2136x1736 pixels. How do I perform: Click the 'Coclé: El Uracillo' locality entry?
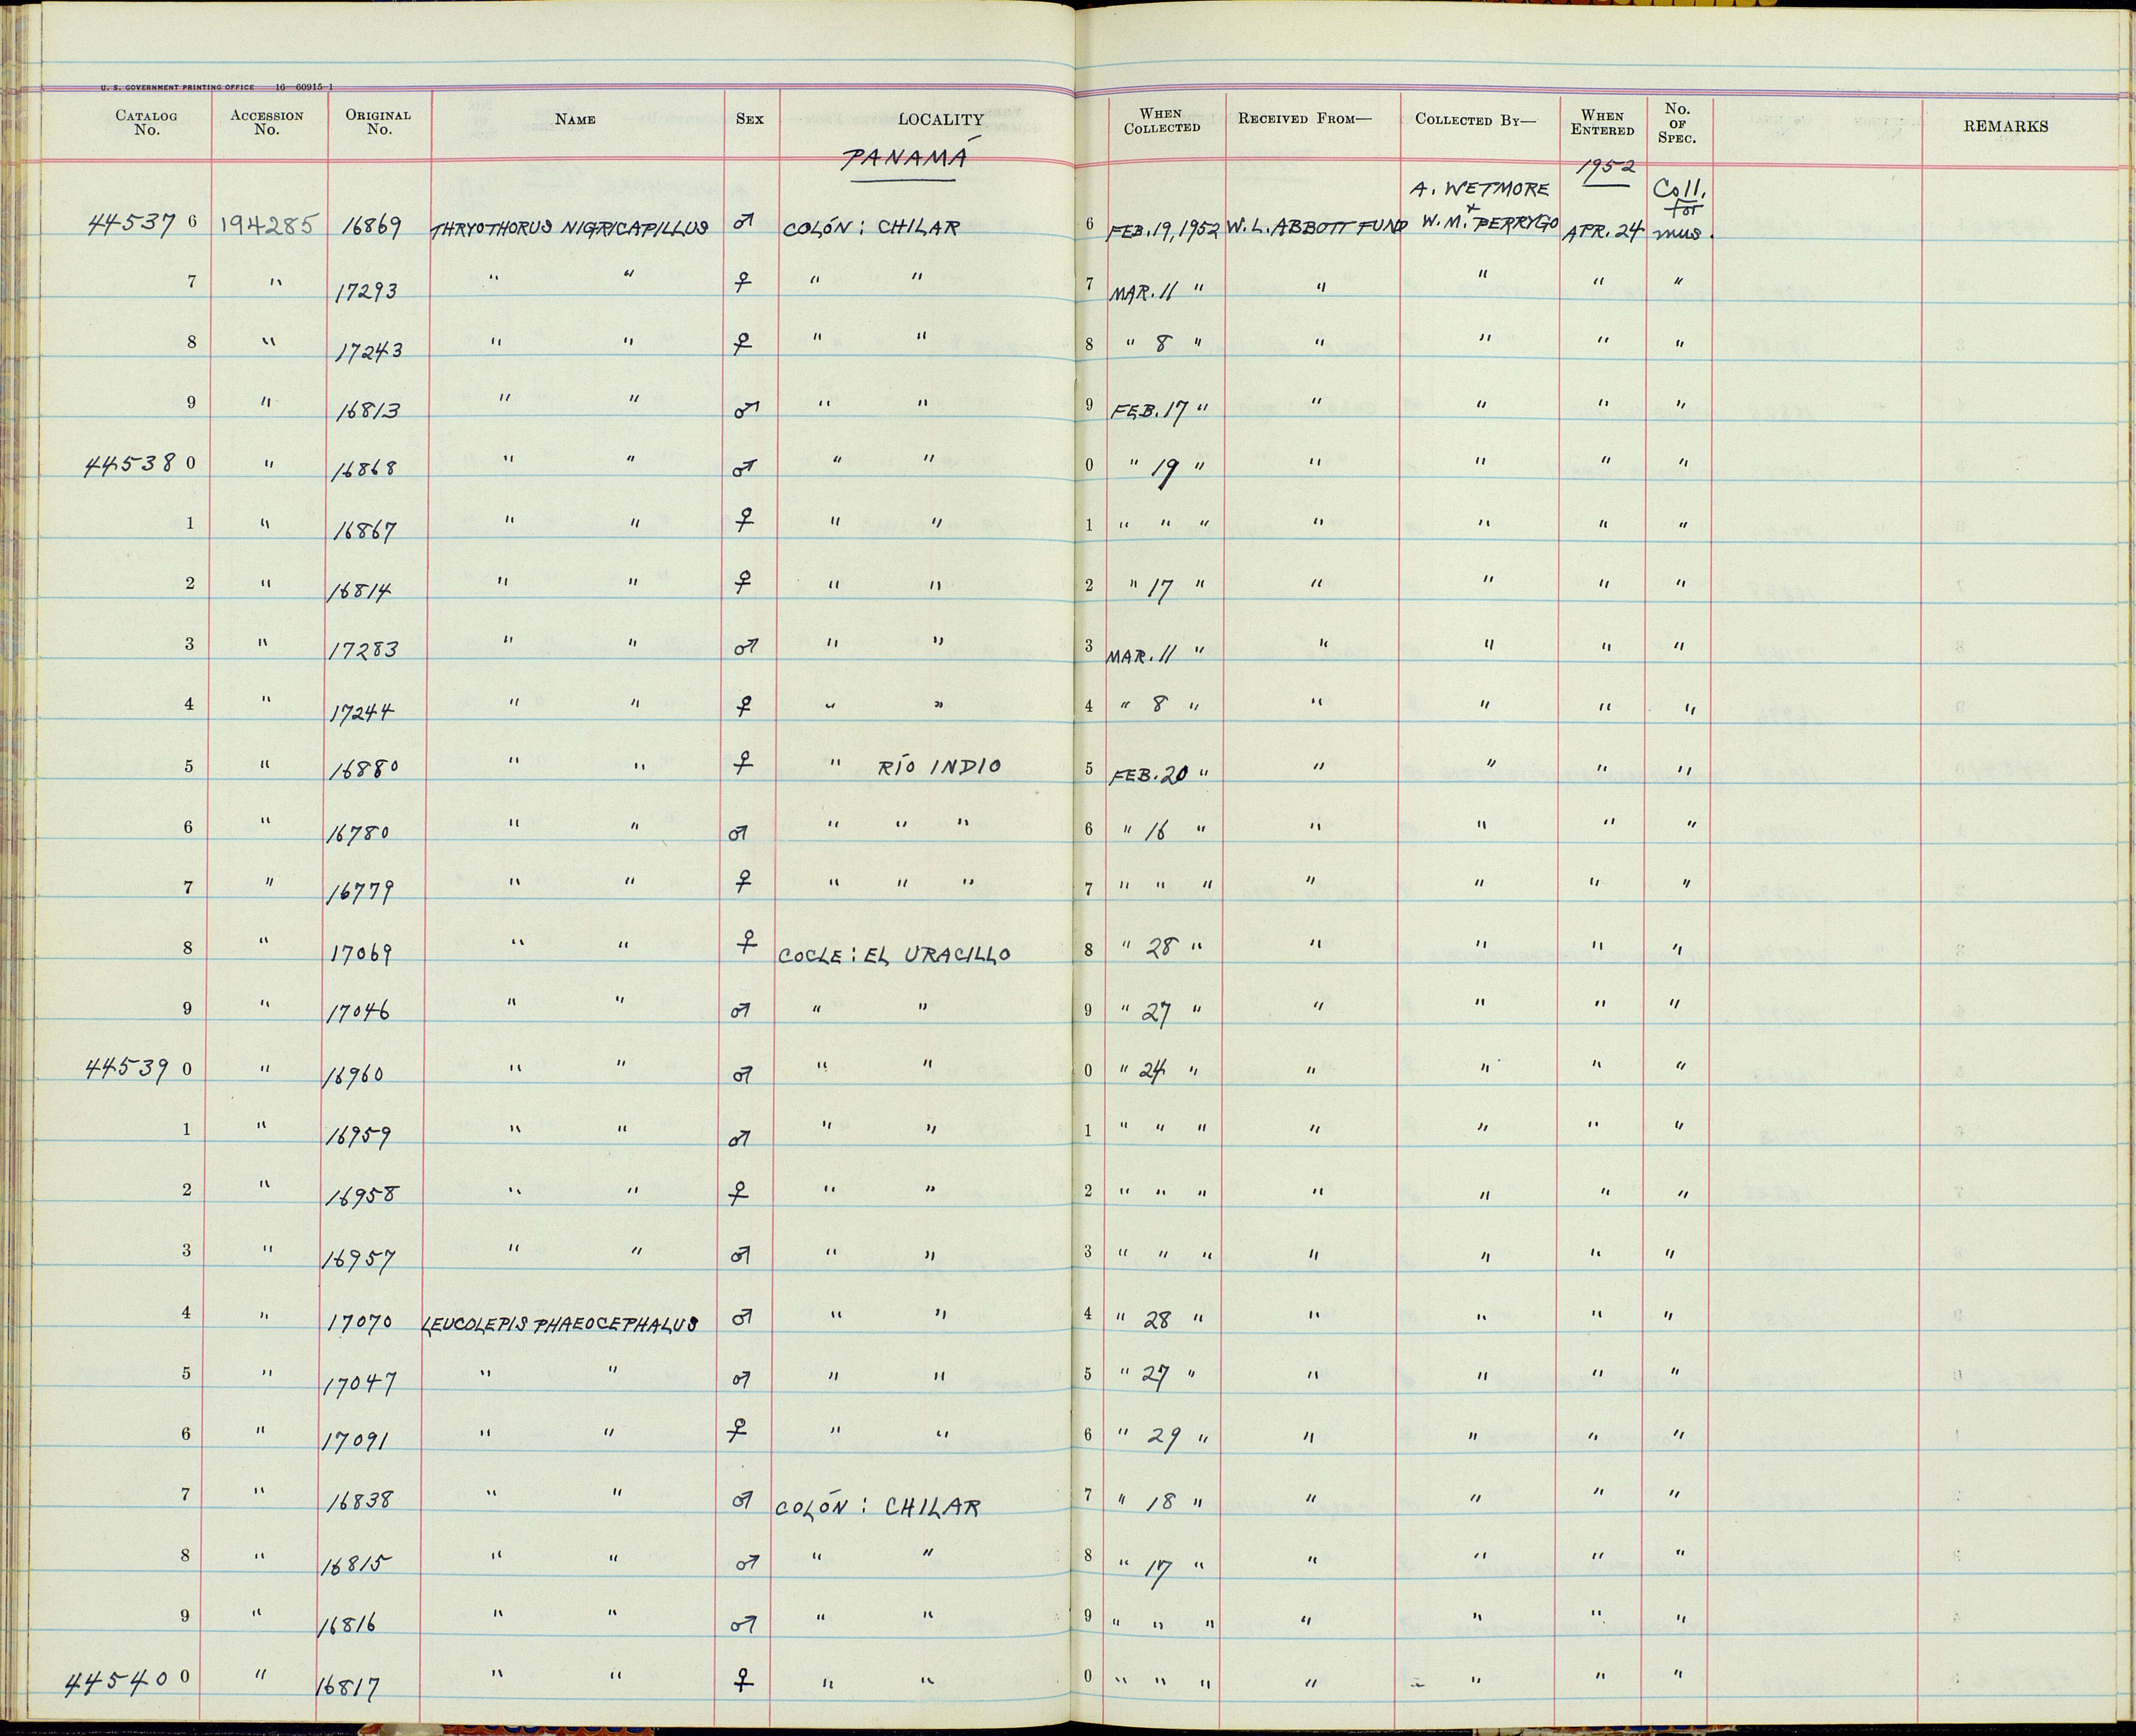point(895,955)
